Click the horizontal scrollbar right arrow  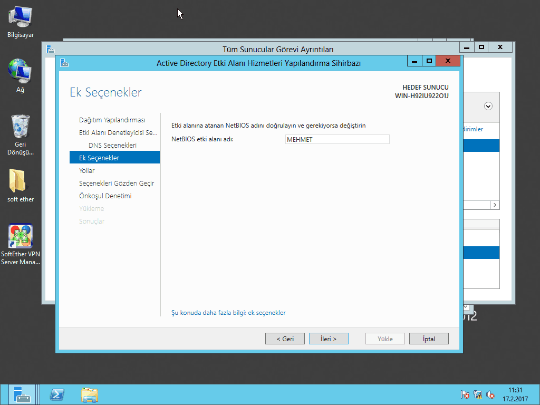pos(495,205)
